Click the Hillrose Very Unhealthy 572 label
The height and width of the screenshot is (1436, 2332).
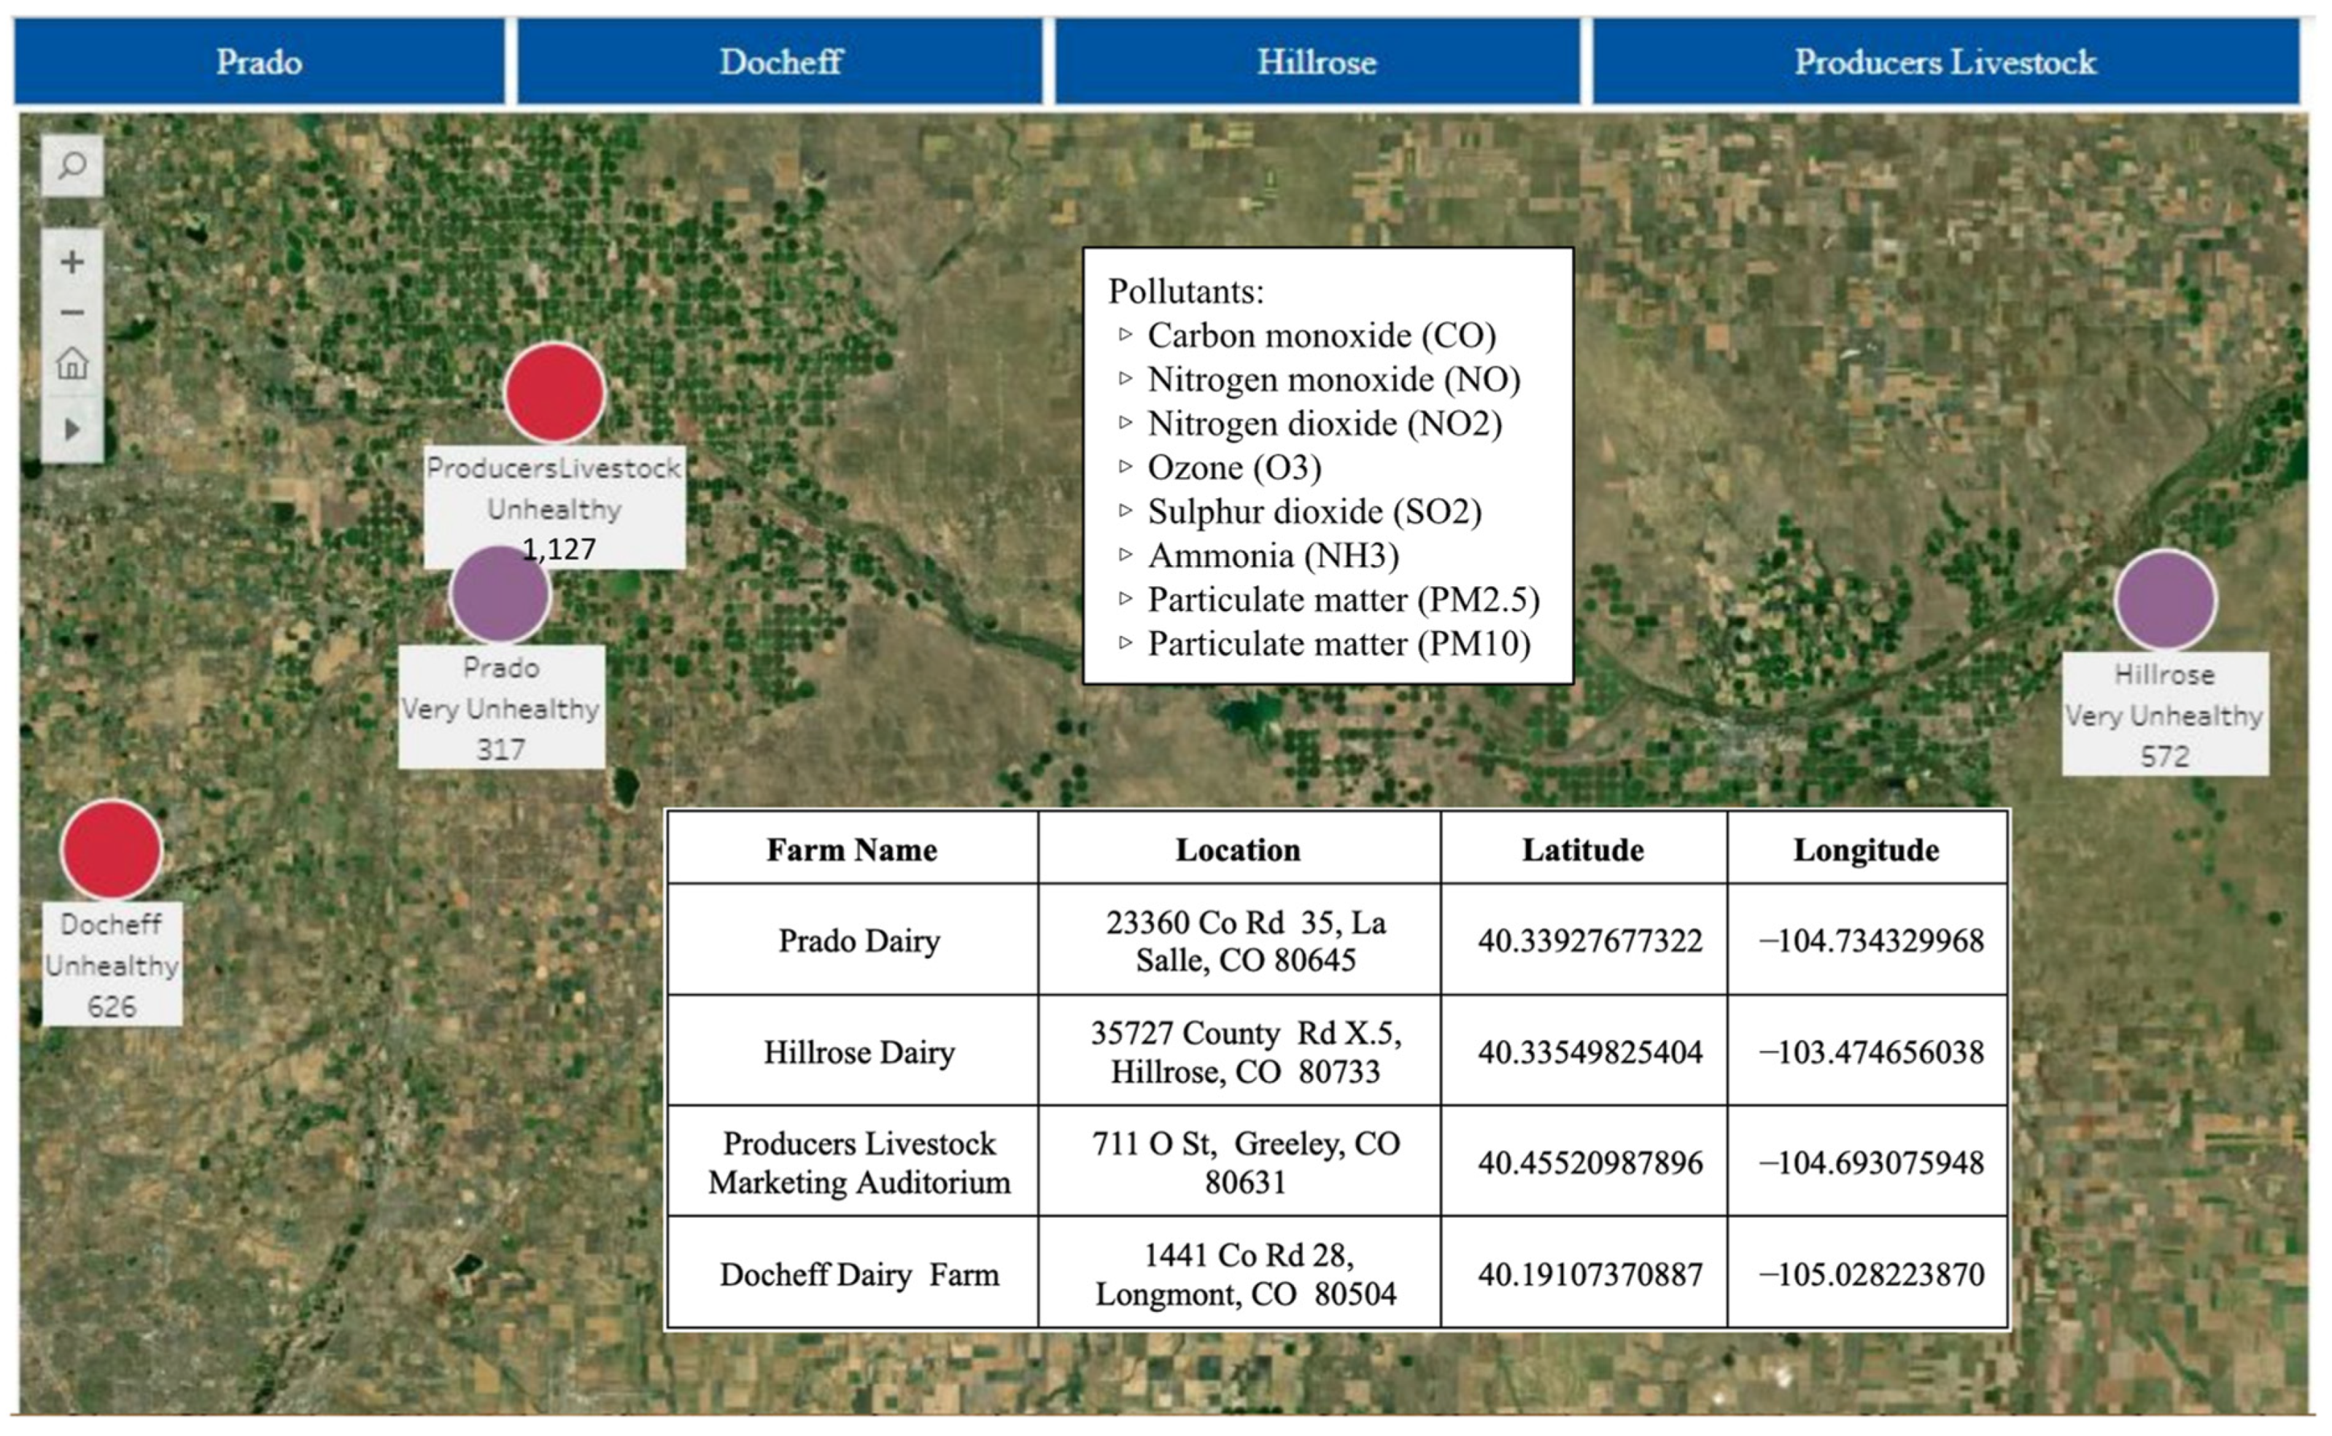pyautogui.click(x=2165, y=714)
